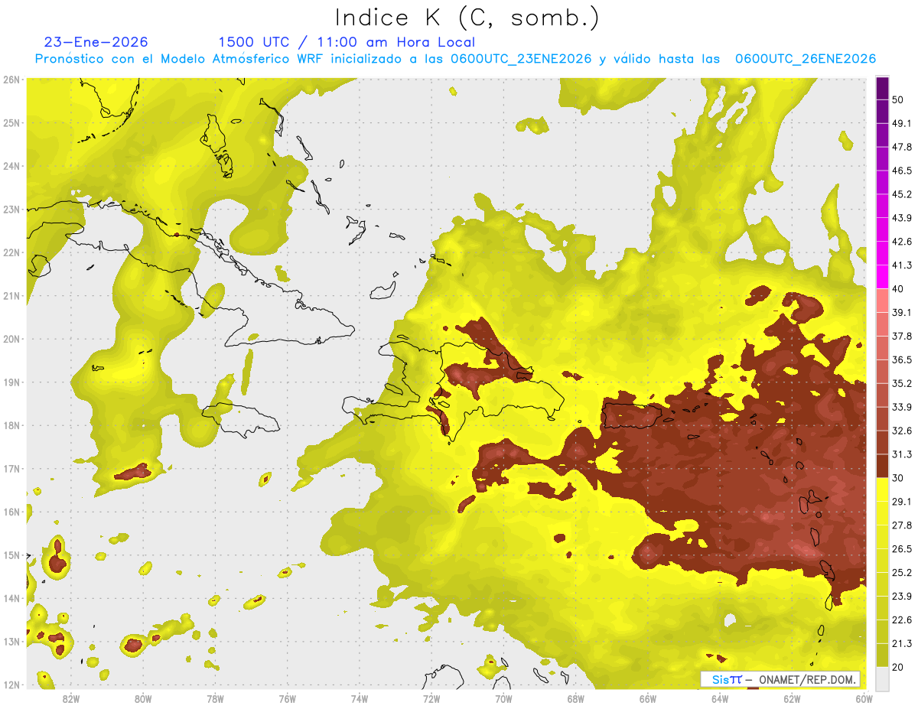This screenshot has height=709, width=918.
Task: Click latitude label '23N'
Action: point(11,209)
